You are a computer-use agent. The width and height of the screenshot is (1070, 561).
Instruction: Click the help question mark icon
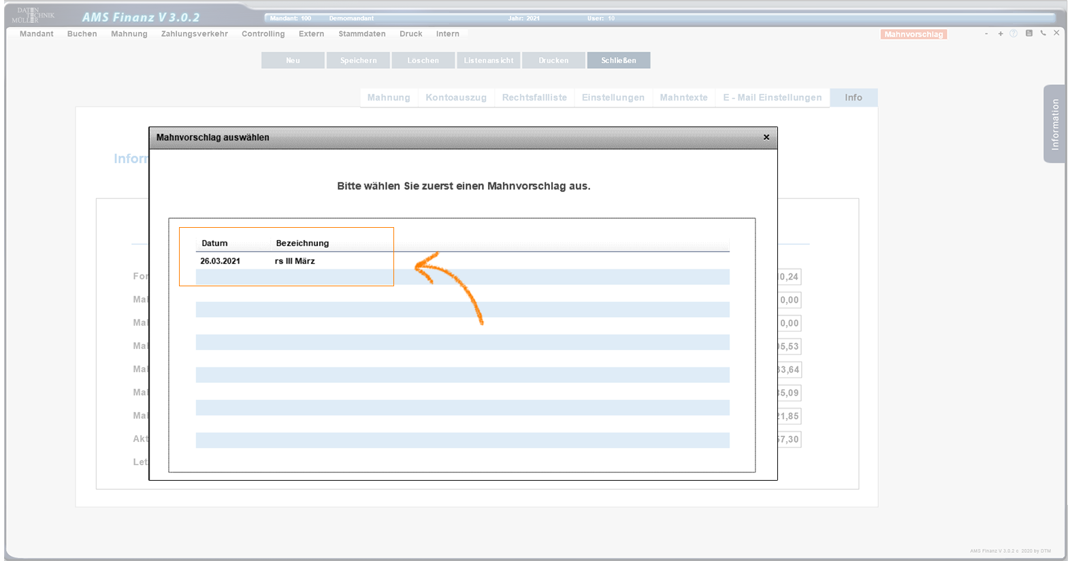pyautogui.click(x=1014, y=33)
